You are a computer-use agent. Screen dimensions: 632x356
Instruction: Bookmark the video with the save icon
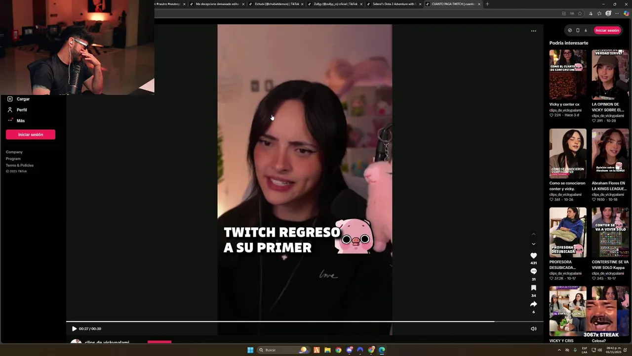point(533,288)
